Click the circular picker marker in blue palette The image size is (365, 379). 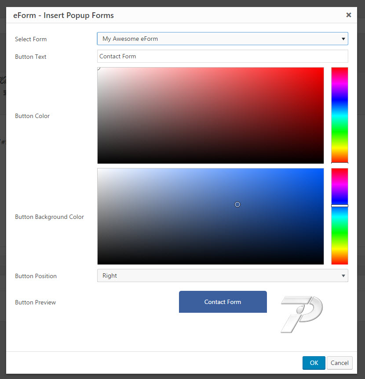coord(237,204)
